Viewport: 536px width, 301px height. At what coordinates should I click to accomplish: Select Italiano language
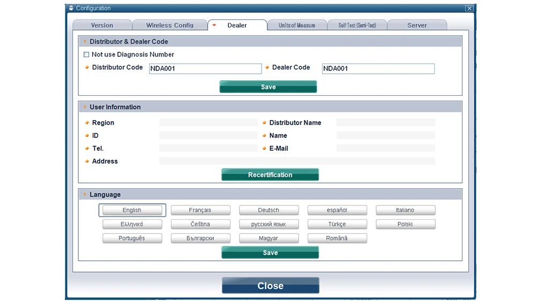[405, 210]
